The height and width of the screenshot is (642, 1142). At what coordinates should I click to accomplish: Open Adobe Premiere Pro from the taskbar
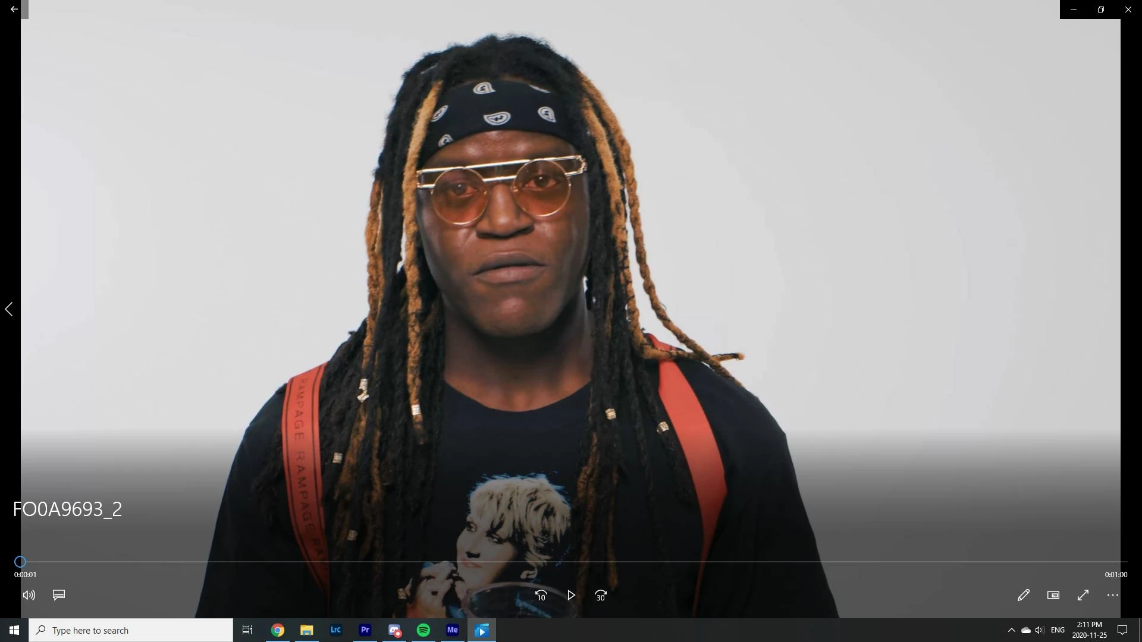pyautogui.click(x=365, y=630)
